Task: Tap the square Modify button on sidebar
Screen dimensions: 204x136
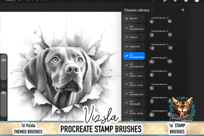Action: click(x=4, y=85)
